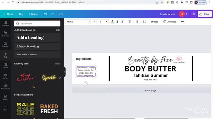Screen dimensions: 213x119
Task: Edit the Untitled Brand Kit
Action: coord(58,30)
